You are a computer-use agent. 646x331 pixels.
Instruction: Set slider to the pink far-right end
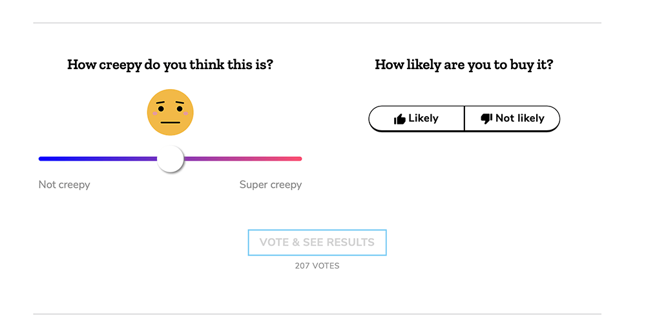[x=300, y=159]
